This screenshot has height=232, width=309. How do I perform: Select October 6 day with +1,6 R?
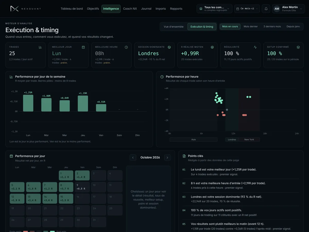[x=33, y=187]
